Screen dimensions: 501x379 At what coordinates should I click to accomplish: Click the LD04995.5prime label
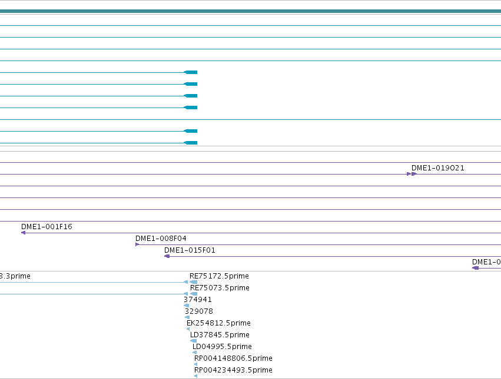[222, 347]
